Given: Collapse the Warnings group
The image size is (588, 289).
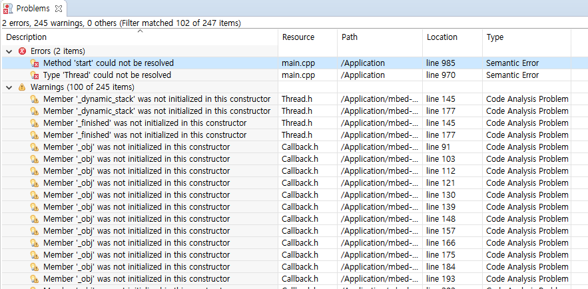Looking at the screenshot, I should tap(9, 87).
